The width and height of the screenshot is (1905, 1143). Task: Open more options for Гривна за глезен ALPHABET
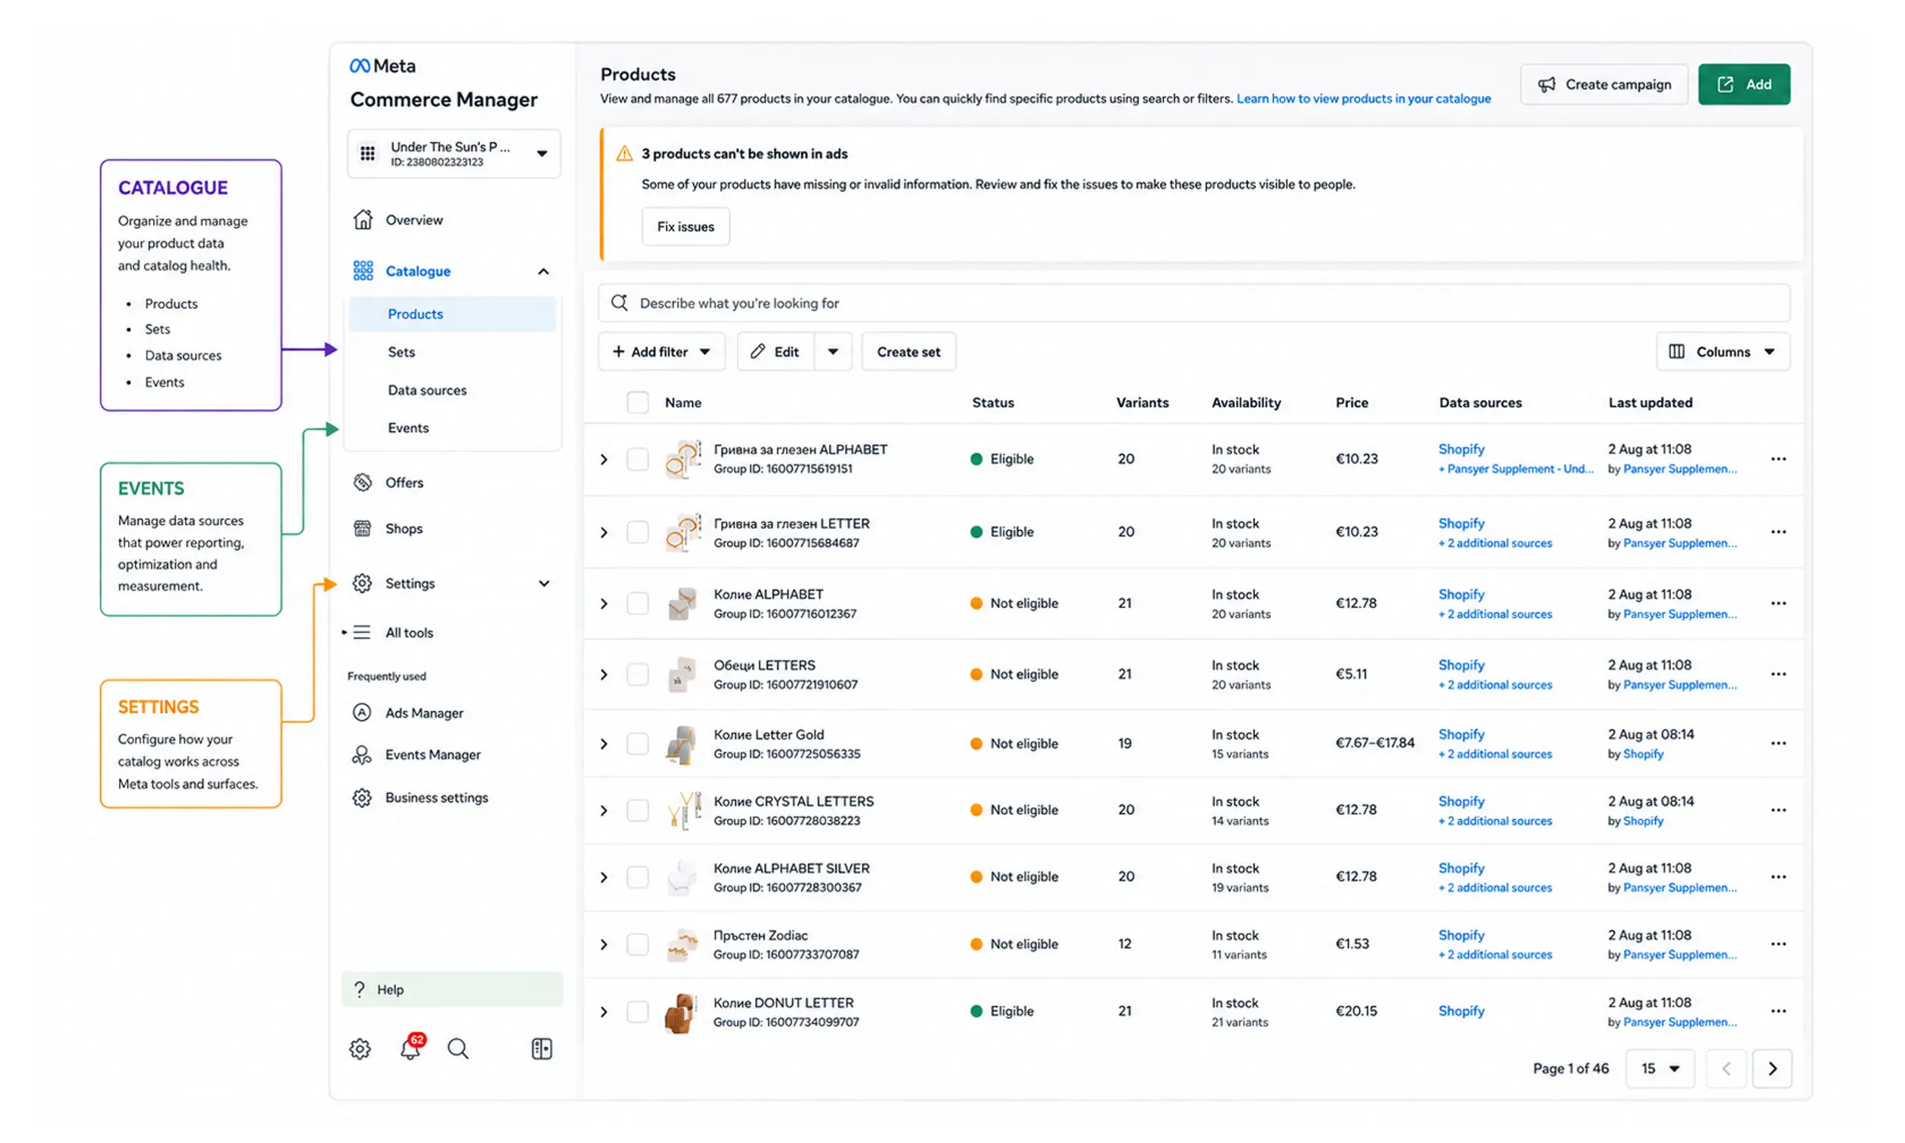[x=1778, y=459]
